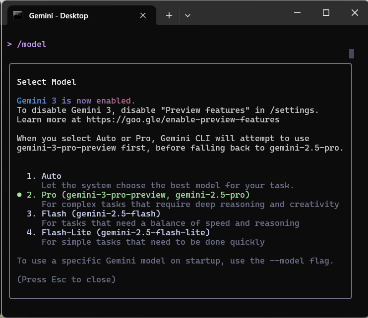Screen dimensions: 368x318
Task: Click the green bullet beside Pro
Action: [19, 195]
